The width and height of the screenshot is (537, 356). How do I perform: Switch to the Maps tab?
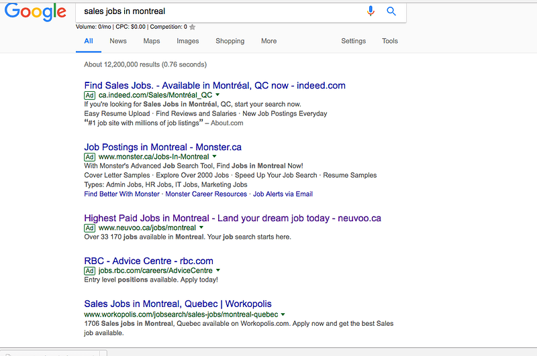click(x=152, y=41)
